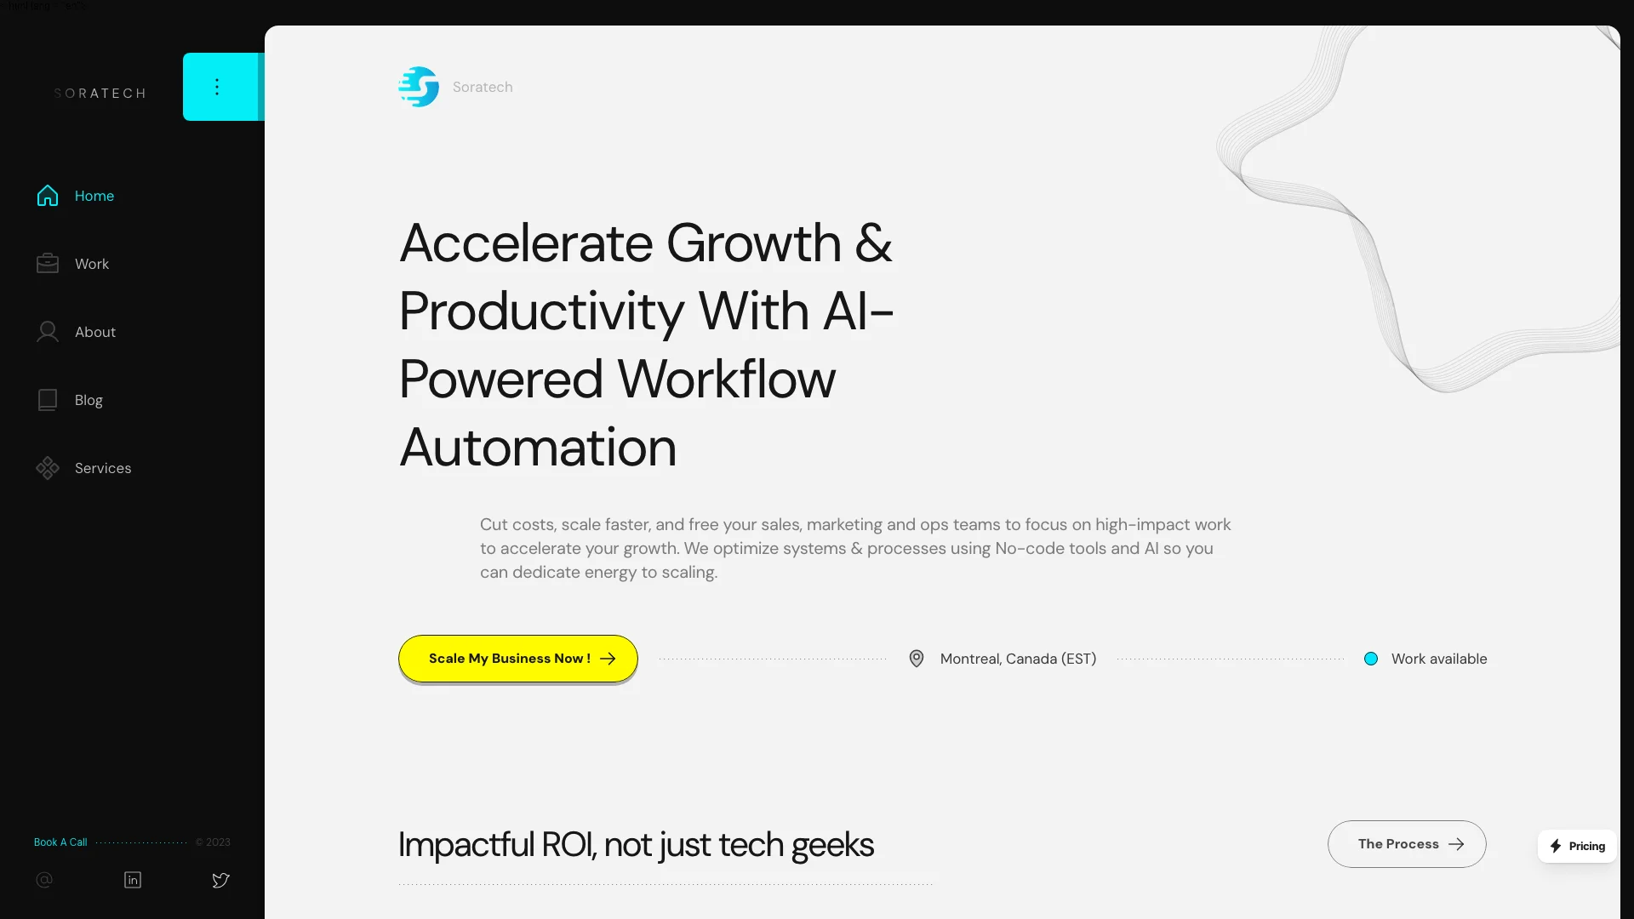Image resolution: width=1634 pixels, height=919 pixels.
Task: Click the lightning bolt Pricing icon
Action: pos(1557,846)
